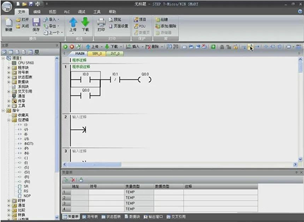Select the SR flip-flop instruction
The image size is (304, 222).
26,186
